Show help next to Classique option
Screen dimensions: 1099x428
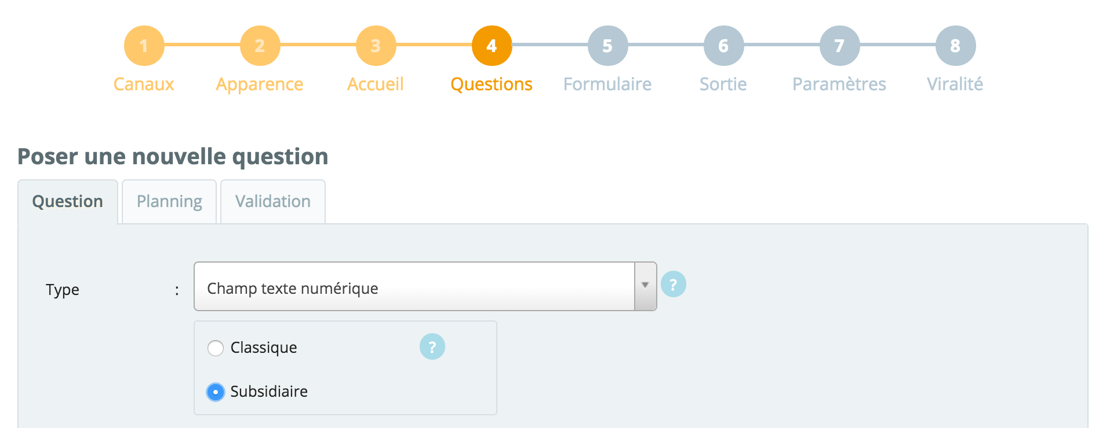[x=432, y=346]
